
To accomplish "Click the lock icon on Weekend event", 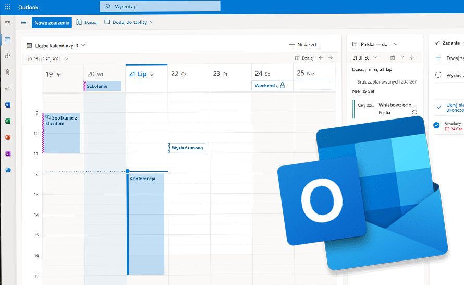I will coord(282,85).
